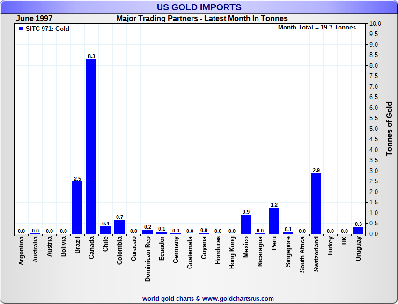
Task: Click the Brazil bar showing 2.5
Action: pyautogui.click(x=77, y=208)
